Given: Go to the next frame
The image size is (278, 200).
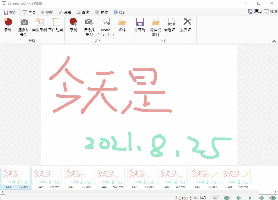Looking at the screenshot, I should click(261, 198).
